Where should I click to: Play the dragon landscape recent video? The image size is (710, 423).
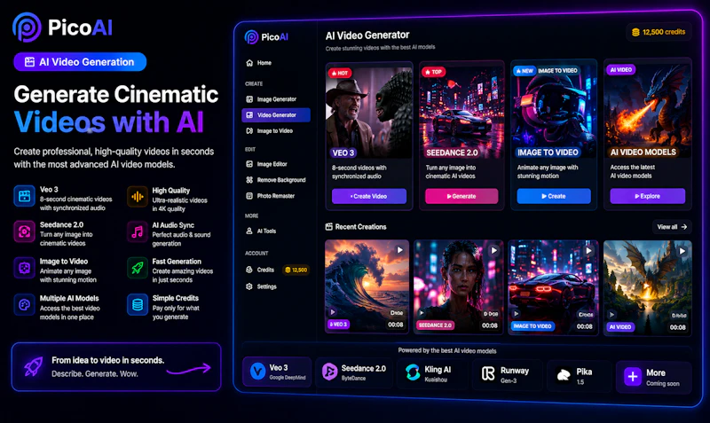(682, 251)
